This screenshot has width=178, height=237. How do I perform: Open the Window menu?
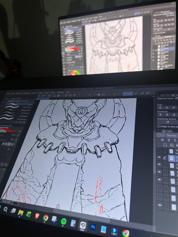click(x=60, y=92)
